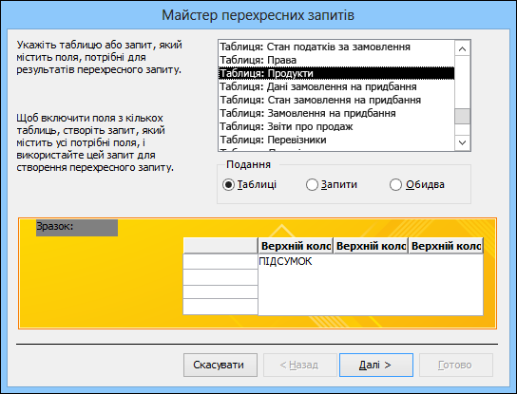Select 'Таблиця: Перевізники' in the list

coord(336,140)
